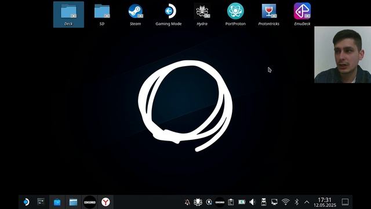Launch the Protontricks desktop shortcut
371x209 pixels.
[x=269, y=14]
